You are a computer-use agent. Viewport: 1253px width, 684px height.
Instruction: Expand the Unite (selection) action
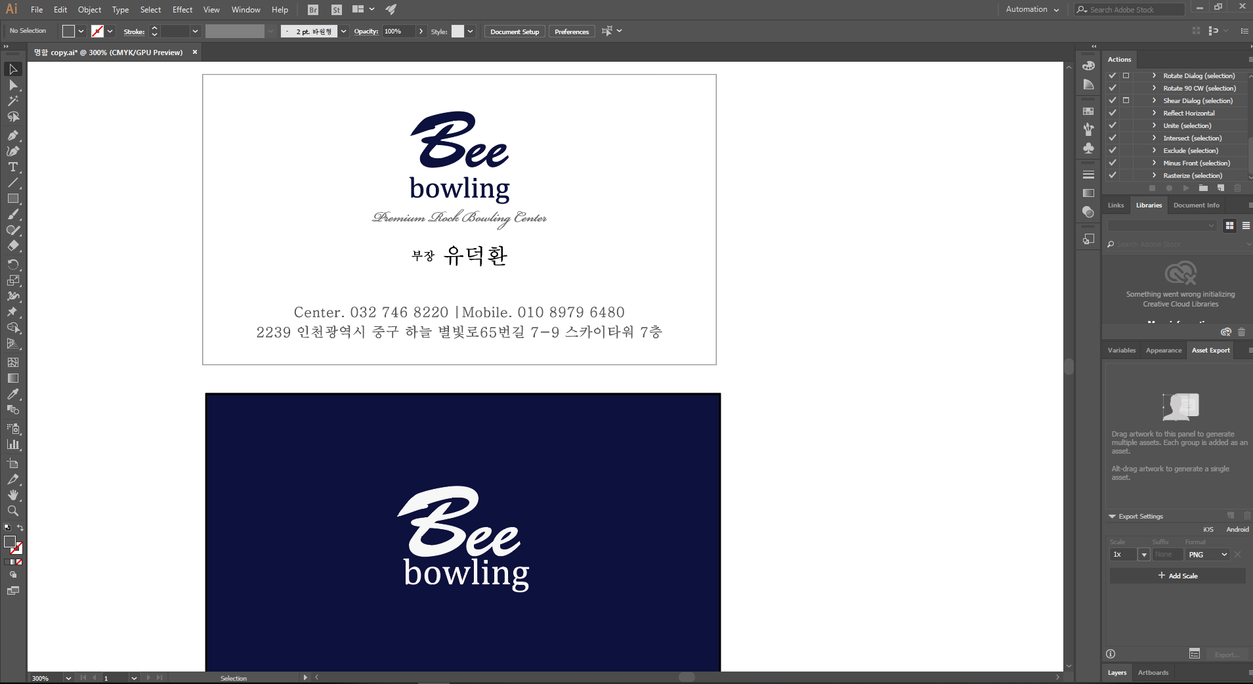1154,125
